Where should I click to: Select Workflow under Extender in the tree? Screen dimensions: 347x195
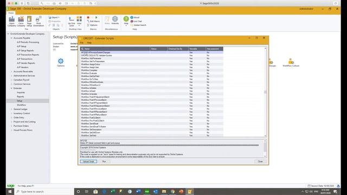22,105
